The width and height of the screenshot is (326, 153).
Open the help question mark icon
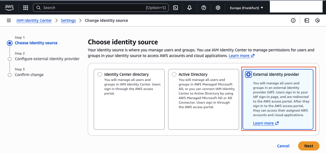click(x=204, y=8)
